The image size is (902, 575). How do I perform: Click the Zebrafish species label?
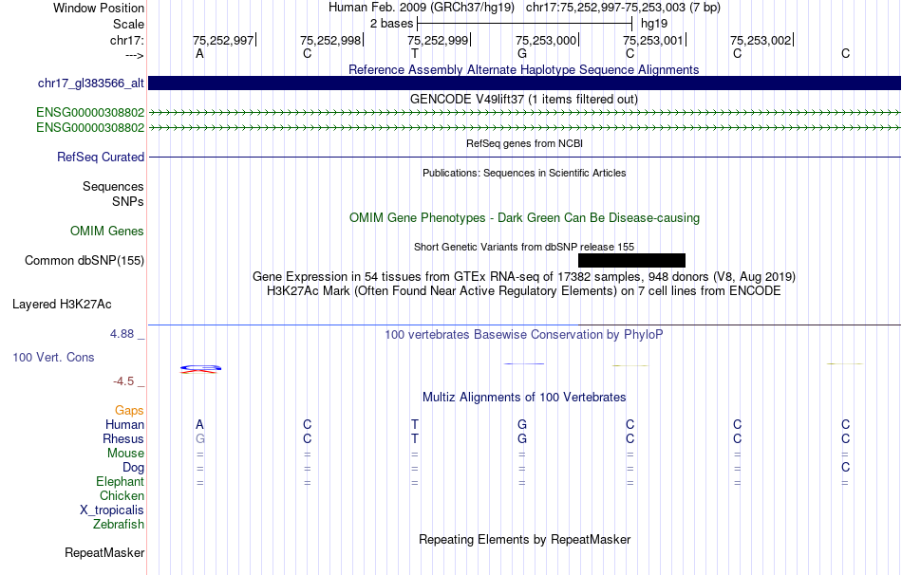119,525
